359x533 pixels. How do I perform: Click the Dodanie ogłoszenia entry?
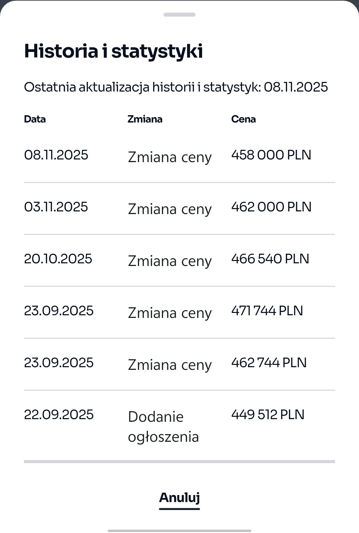163,426
